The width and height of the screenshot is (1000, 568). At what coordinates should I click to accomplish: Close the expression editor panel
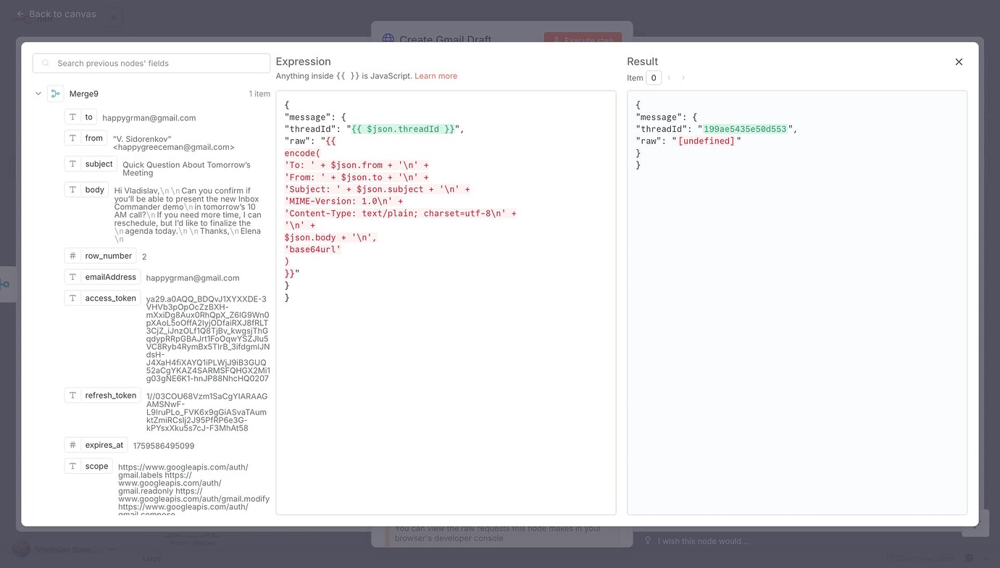[x=959, y=62]
